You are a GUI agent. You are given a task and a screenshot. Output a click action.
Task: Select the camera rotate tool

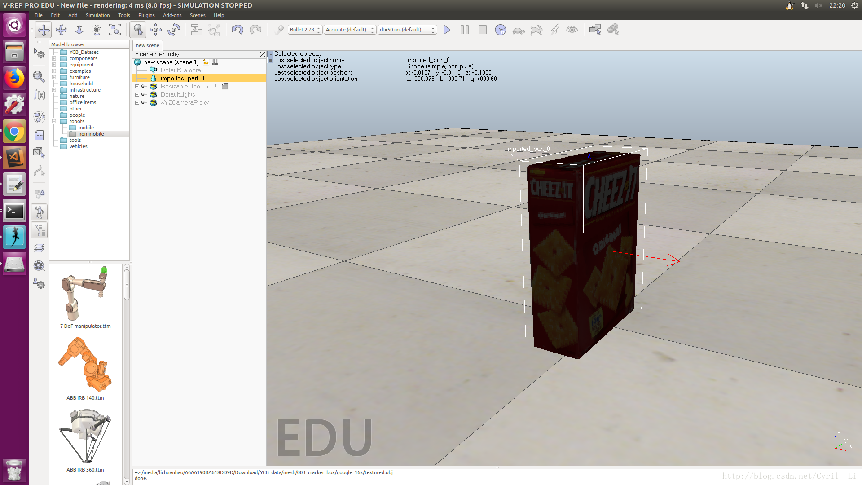point(61,30)
